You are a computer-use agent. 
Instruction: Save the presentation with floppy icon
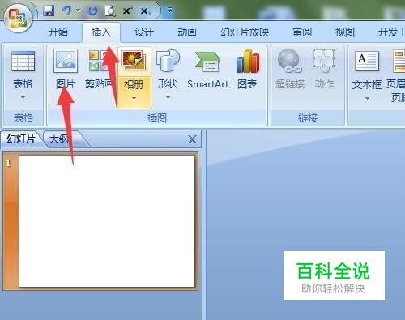(x=49, y=11)
